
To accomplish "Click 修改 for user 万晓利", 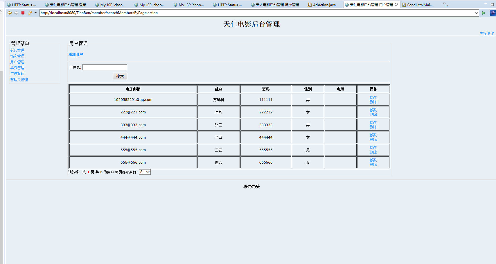I will click(373, 97).
